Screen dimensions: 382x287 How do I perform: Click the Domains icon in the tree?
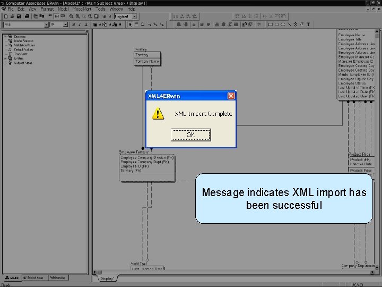(x=10, y=36)
